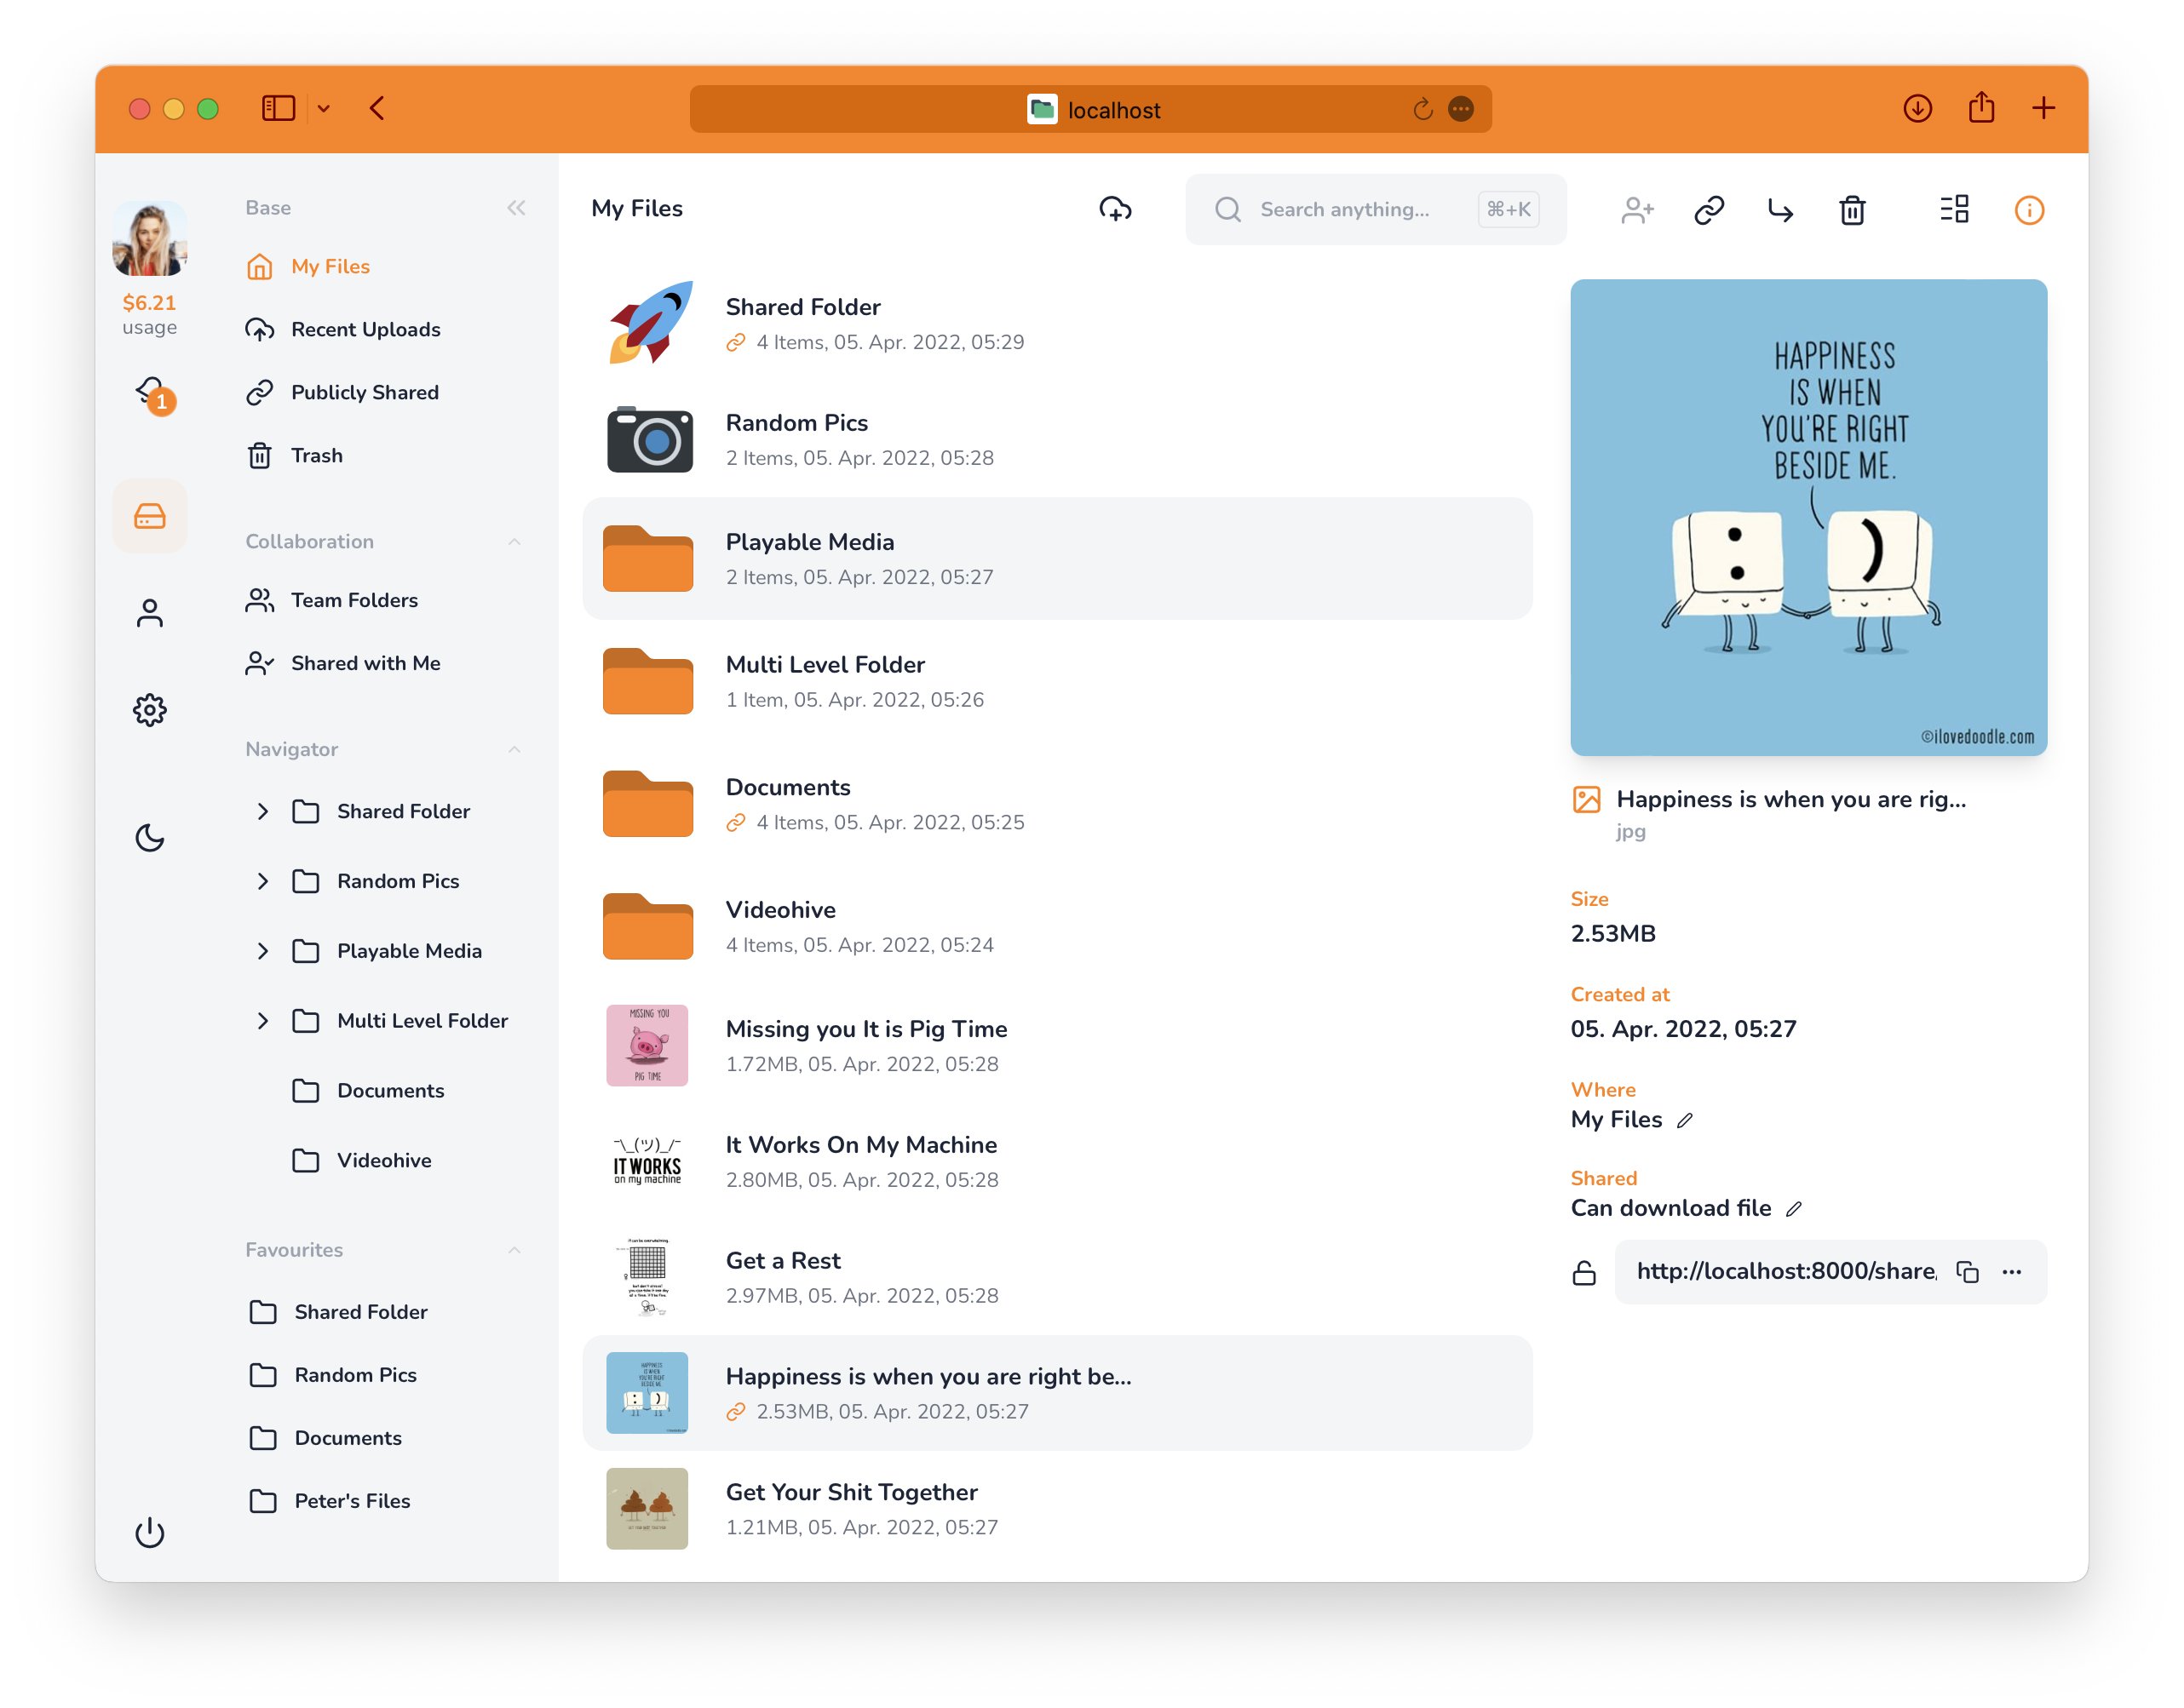Add a user to share with
Screen dimensions: 2184x1708
click(x=1637, y=210)
